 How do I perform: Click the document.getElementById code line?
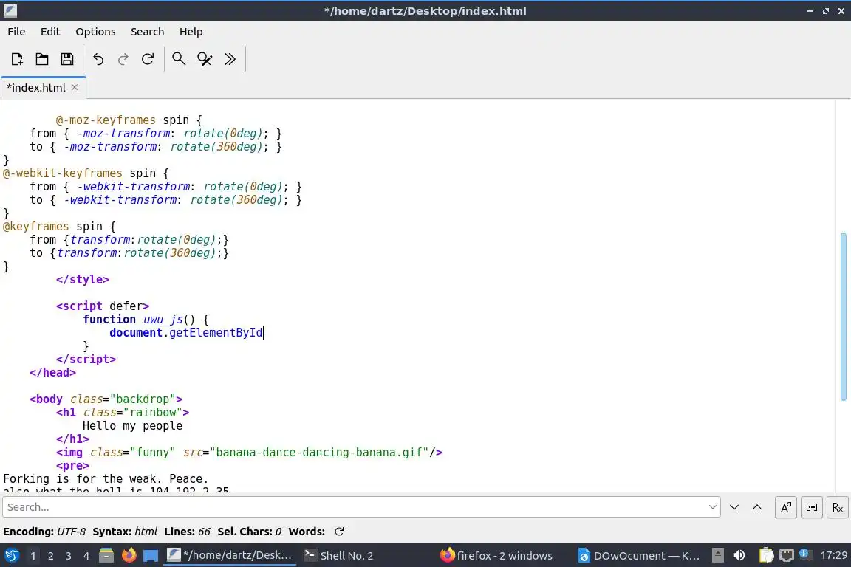pos(186,333)
